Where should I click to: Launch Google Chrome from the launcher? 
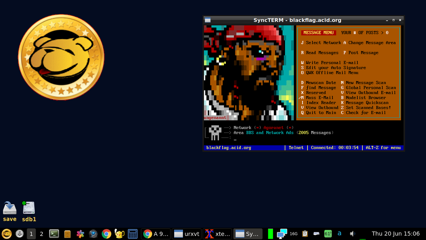pyautogui.click(x=106, y=234)
